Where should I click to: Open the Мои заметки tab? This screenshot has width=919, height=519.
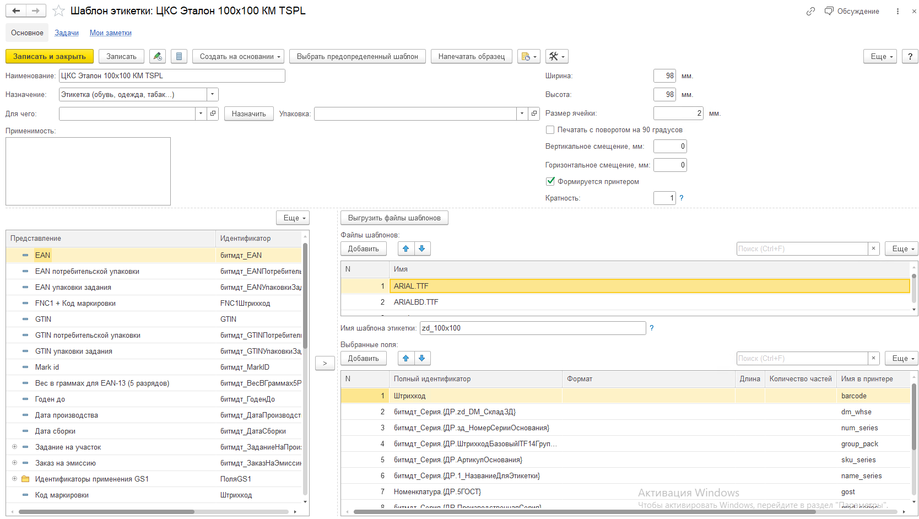pos(111,33)
